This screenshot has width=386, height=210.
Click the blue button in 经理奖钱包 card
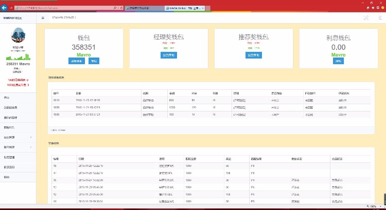coord(169,55)
